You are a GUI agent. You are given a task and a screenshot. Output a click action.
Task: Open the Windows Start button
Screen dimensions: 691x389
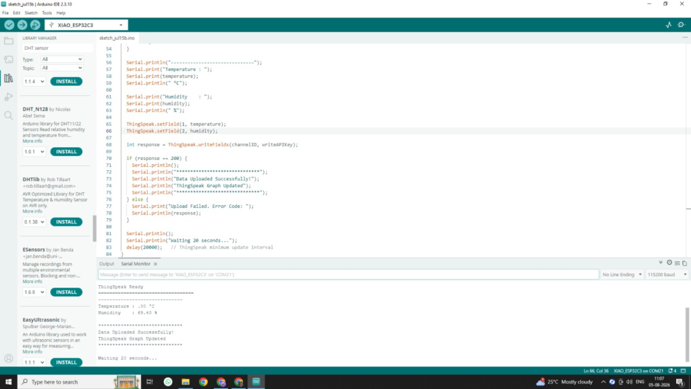click(x=8, y=382)
